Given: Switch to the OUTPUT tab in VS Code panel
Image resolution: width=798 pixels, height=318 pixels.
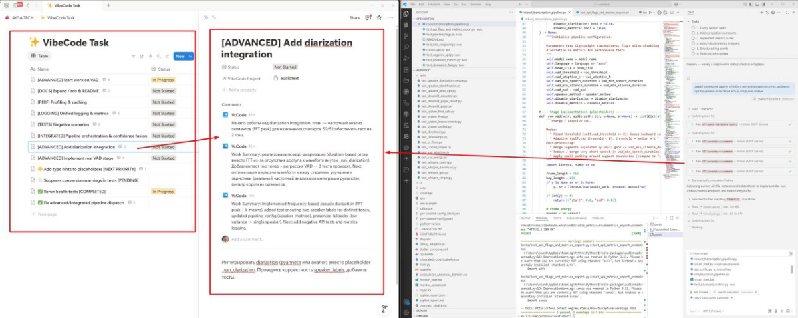Looking at the screenshot, I should pos(526,218).
